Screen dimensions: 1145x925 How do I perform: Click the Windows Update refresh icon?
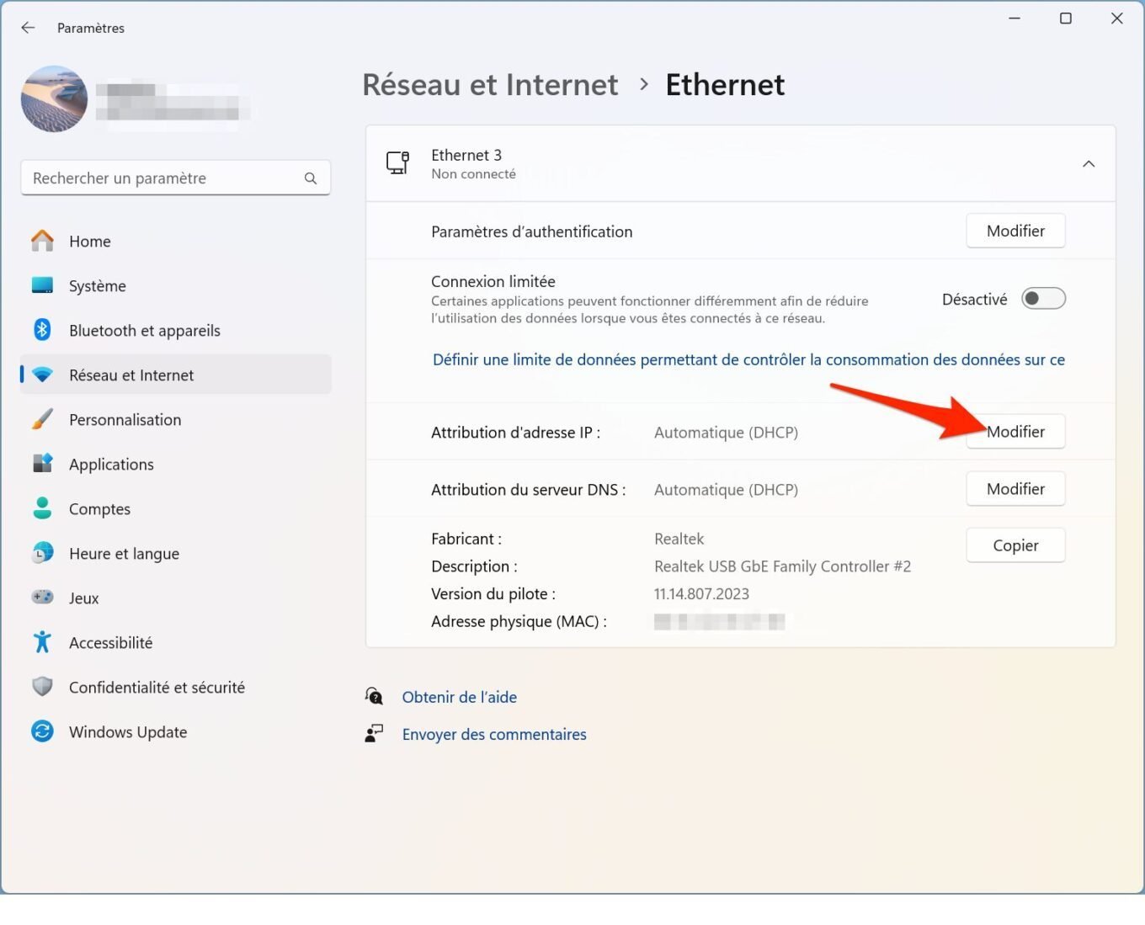click(42, 731)
